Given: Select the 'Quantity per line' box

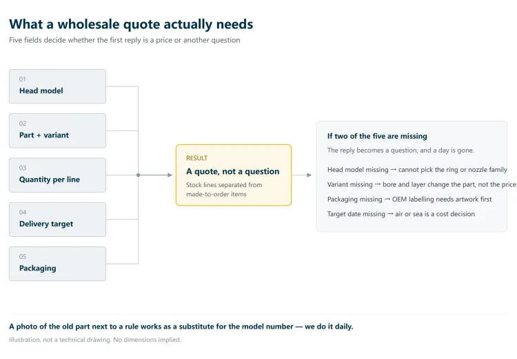Looking at the screenshot, I should [57, 175].
